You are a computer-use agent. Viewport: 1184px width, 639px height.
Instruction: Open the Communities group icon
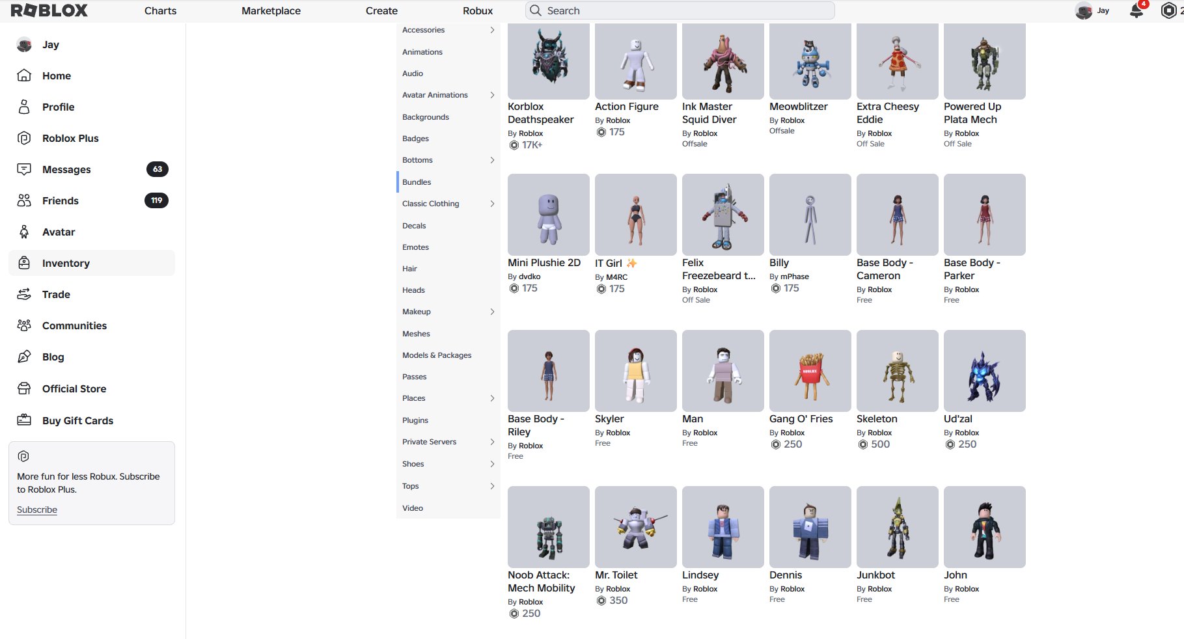click(24, 325)
